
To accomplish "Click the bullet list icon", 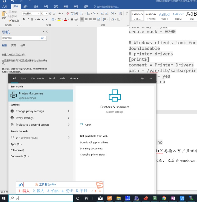I will click(x=82, y=13).
